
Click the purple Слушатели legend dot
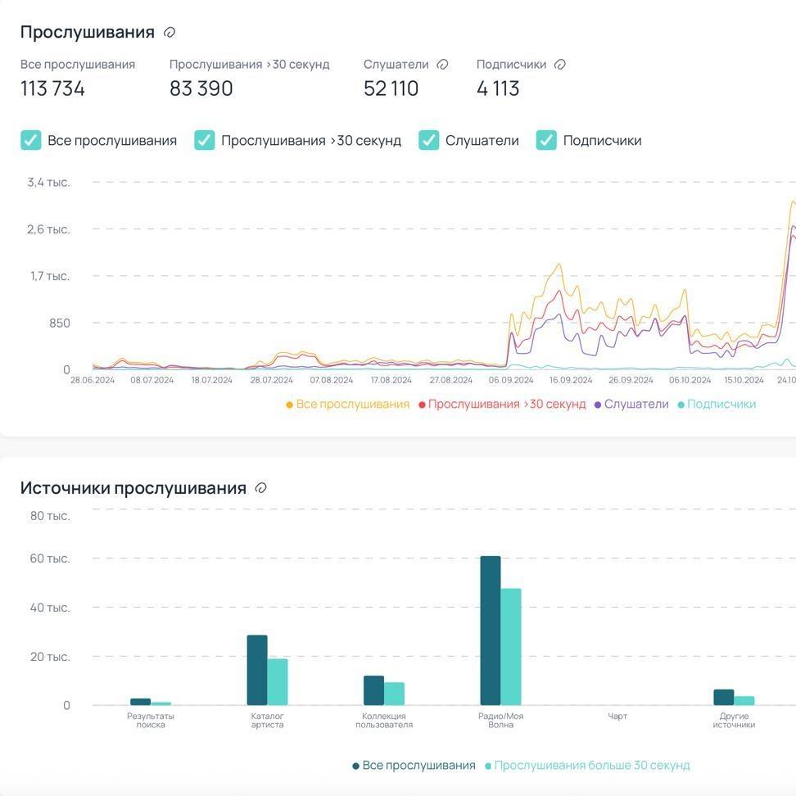click(x=598, y=405)
